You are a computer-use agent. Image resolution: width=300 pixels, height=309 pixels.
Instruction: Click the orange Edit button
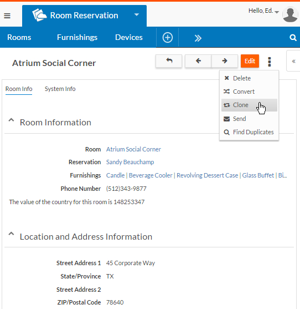[250, 61]
